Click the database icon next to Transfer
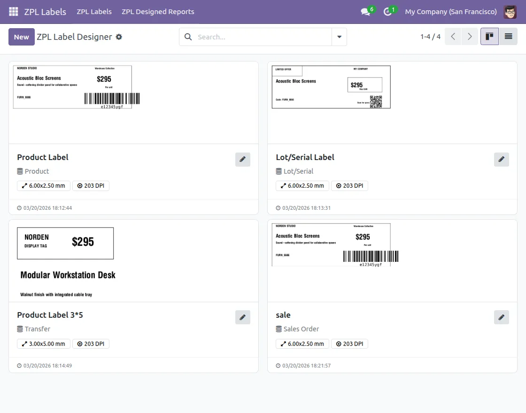This screenshot has height=413, width=526. tap(20, 329)
